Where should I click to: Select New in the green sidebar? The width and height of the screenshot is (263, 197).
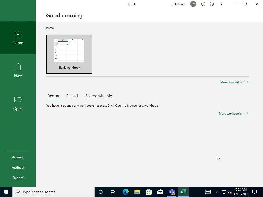click(18, 70)
